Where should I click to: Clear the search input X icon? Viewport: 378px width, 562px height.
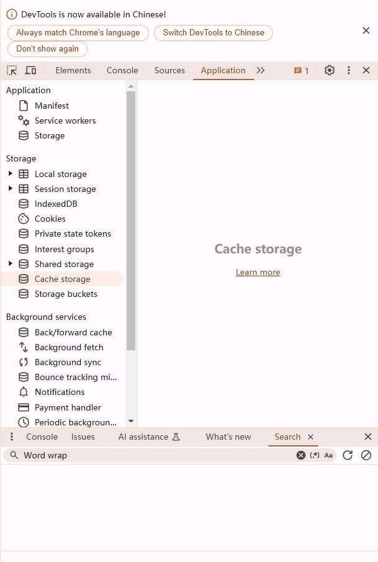[301, 455]
